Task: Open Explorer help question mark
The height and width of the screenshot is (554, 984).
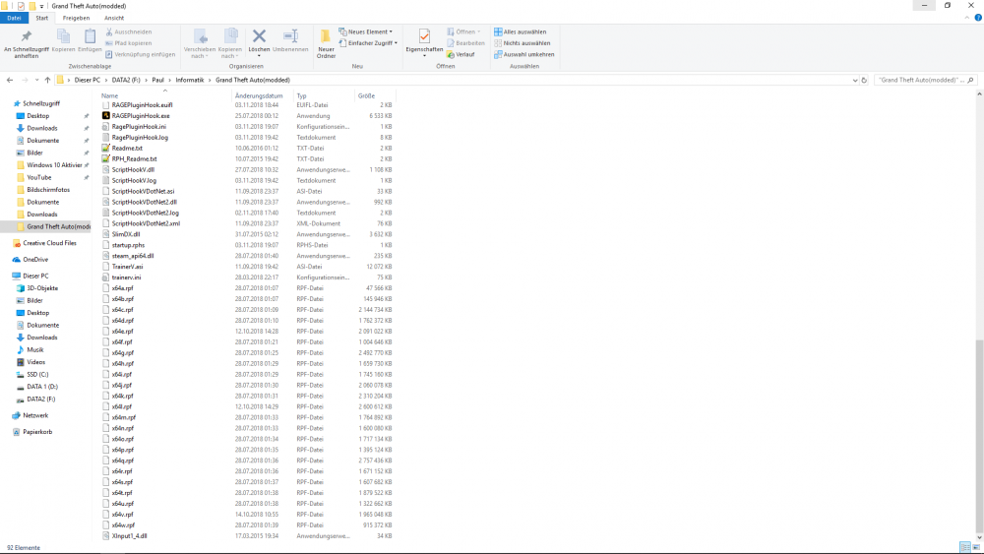Action: tap(978, 18)
